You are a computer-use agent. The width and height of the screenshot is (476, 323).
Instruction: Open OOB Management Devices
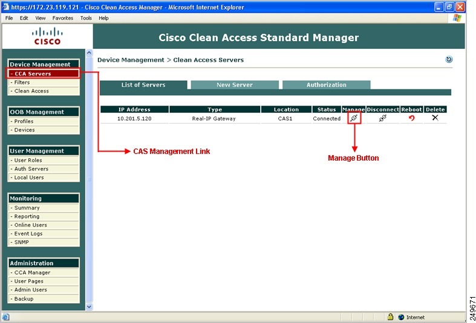click(43, 130)
